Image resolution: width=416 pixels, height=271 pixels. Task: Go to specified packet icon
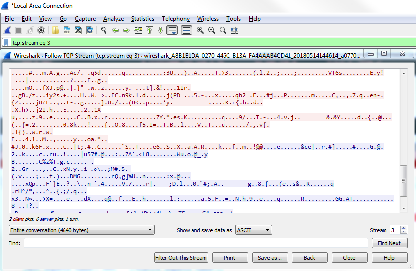coord(138,30)
